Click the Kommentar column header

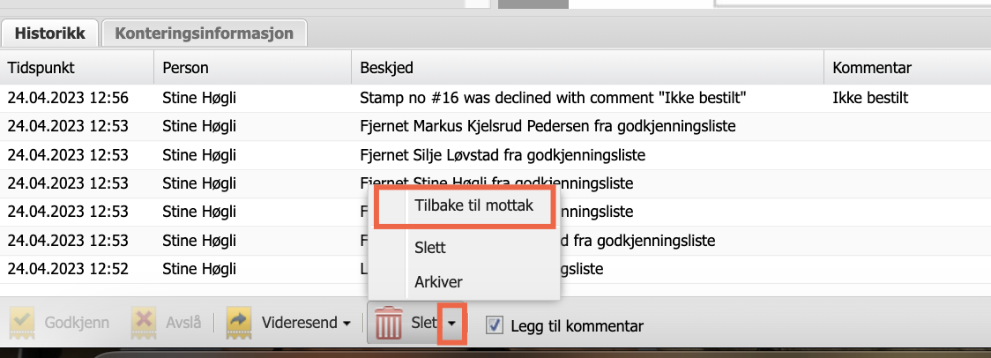872,68
